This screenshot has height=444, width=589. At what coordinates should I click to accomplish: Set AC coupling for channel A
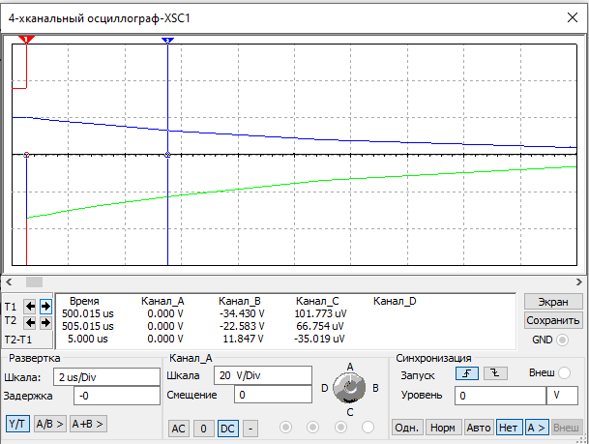pyautogui.click(x=178, y=429)
